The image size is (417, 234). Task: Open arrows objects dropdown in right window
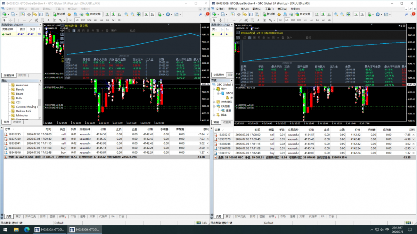click(x=271, y=20)
